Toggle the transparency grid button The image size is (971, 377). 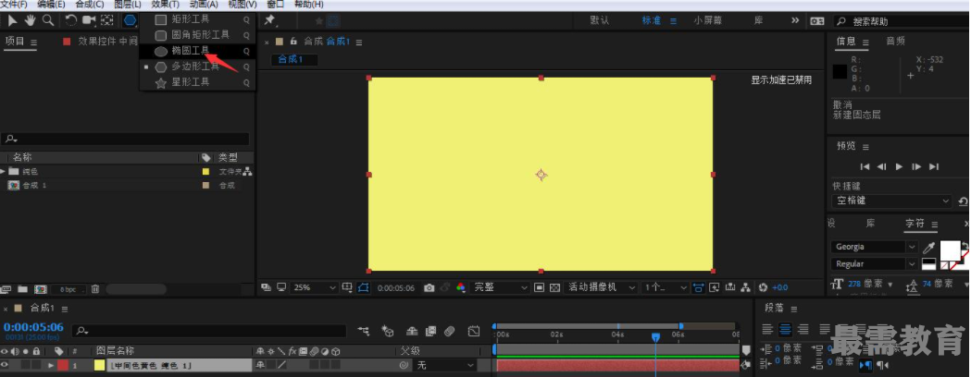coord(554,287)
